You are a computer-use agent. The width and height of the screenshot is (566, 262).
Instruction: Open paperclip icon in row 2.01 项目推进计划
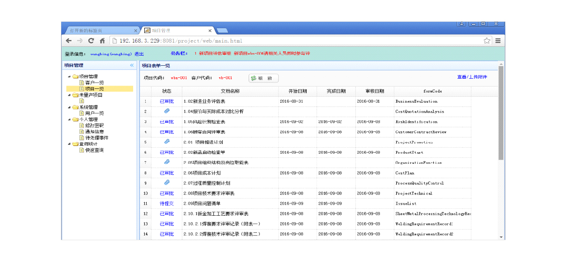pos(167,142)
